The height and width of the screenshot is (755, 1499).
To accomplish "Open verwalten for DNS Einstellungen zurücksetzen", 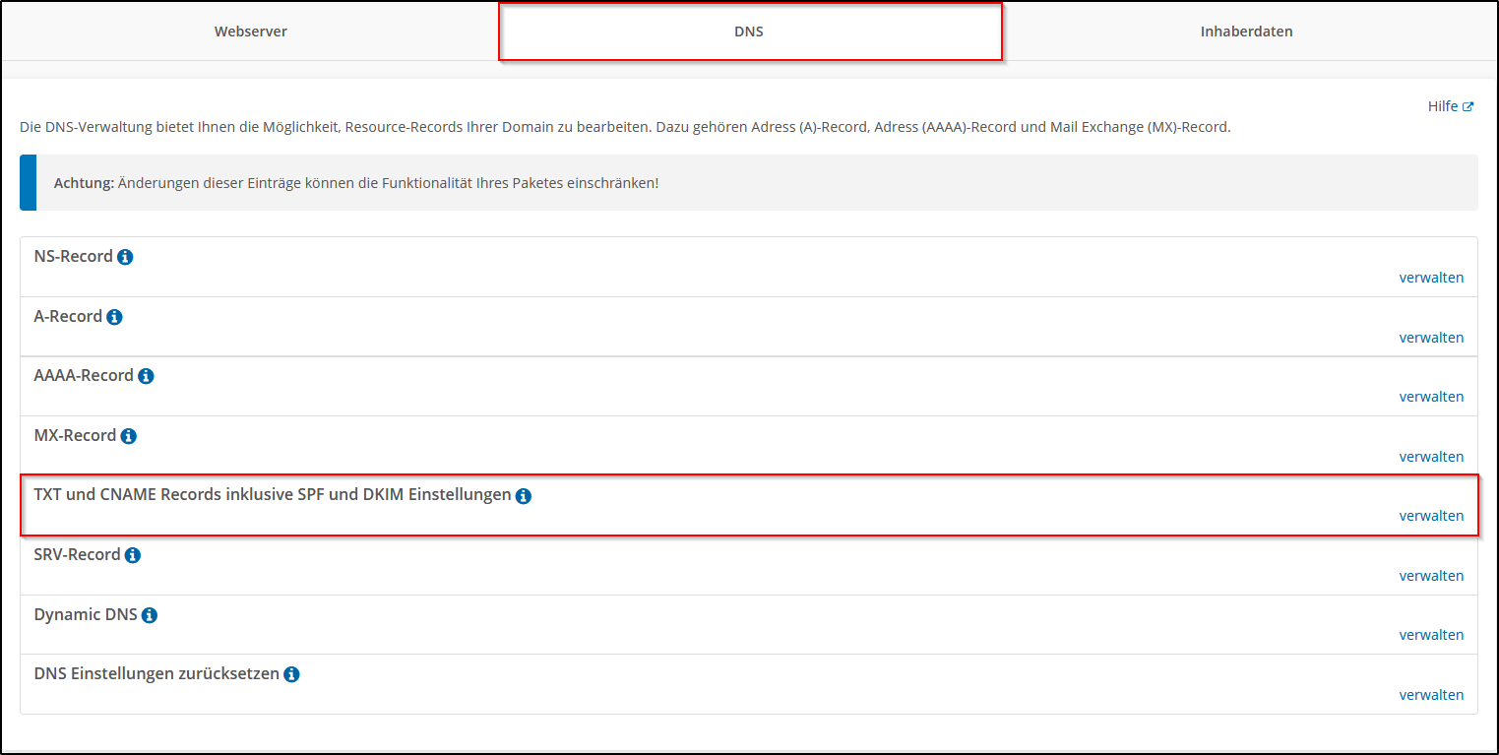I will click(x=1431, y=695).
